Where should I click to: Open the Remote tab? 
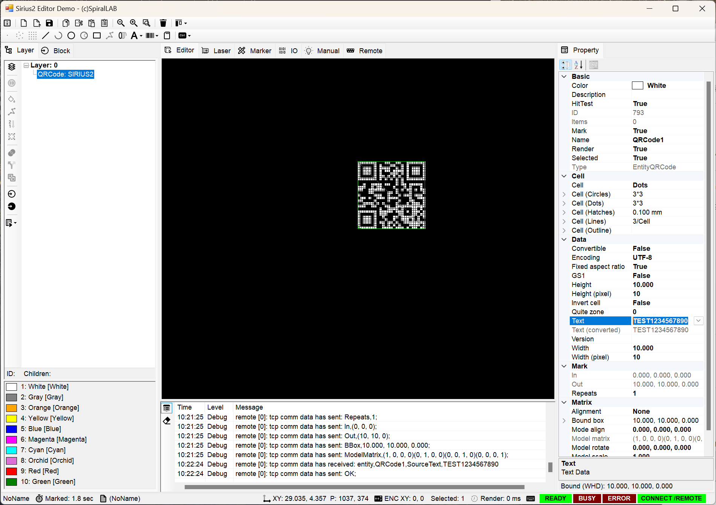[x=365, y=51]
